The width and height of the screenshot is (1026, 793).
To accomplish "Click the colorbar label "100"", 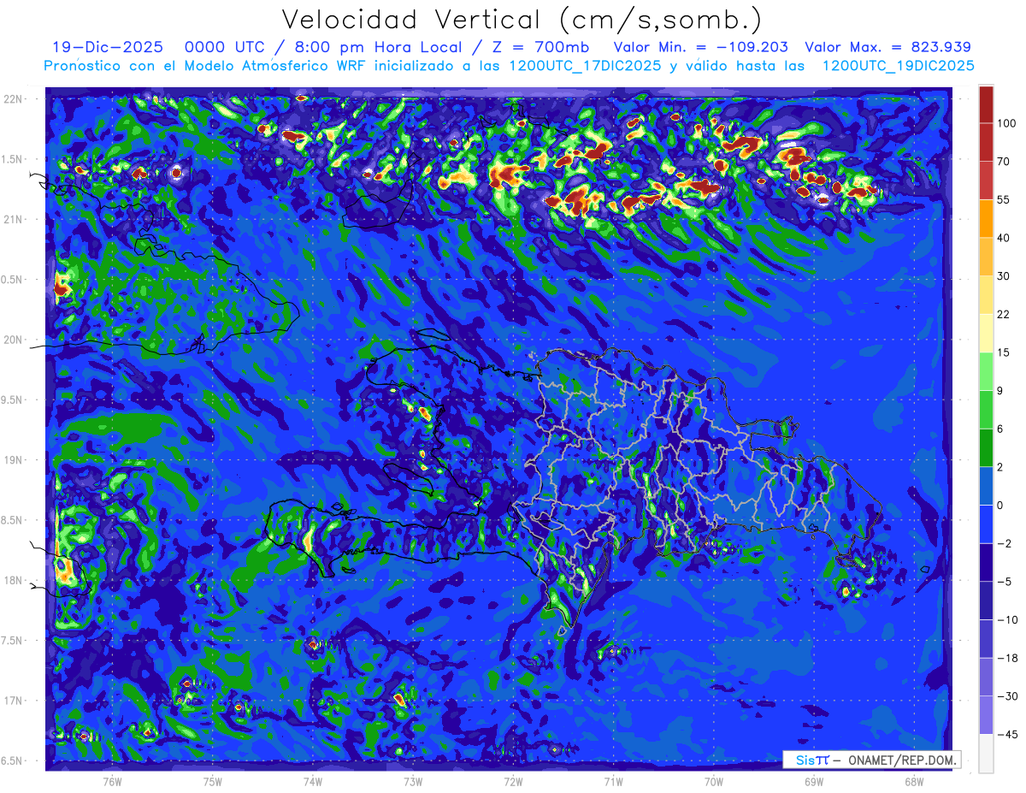I will 1006,123.
